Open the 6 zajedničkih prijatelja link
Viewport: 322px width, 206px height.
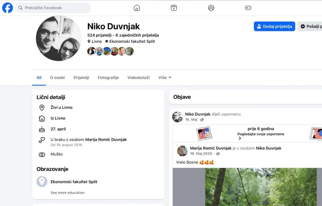[x=137, y=35]
